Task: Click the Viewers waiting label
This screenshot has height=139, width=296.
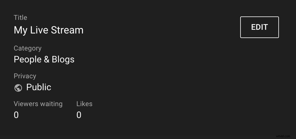Action: [38, 104]
